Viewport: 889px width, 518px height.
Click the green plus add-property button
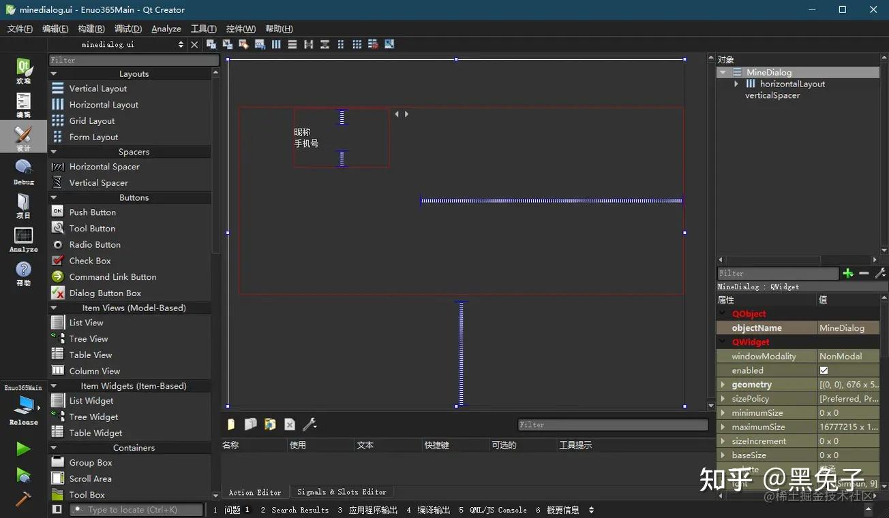click(x=848, y=273)
